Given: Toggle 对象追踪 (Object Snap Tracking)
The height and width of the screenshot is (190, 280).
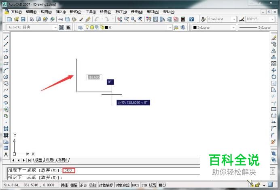Looking at the screenshot, I should (123, 185).
